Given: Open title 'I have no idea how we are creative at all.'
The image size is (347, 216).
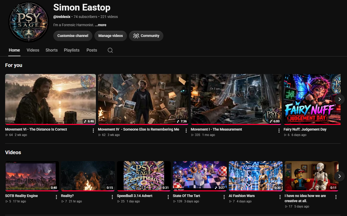Looking at the screenshot, I should (305, 198).
